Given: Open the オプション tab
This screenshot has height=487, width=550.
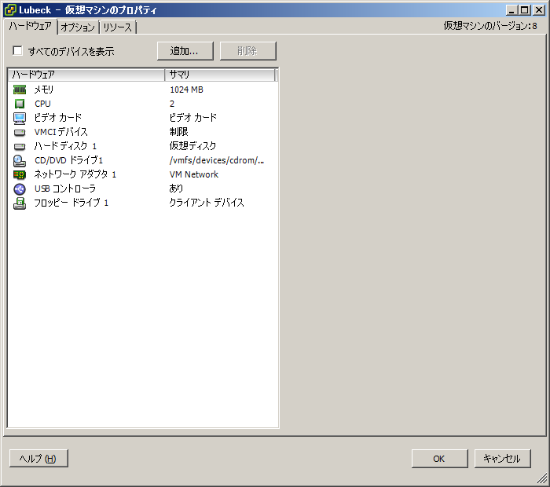Looking at the screenshot, I should [78, 27].
